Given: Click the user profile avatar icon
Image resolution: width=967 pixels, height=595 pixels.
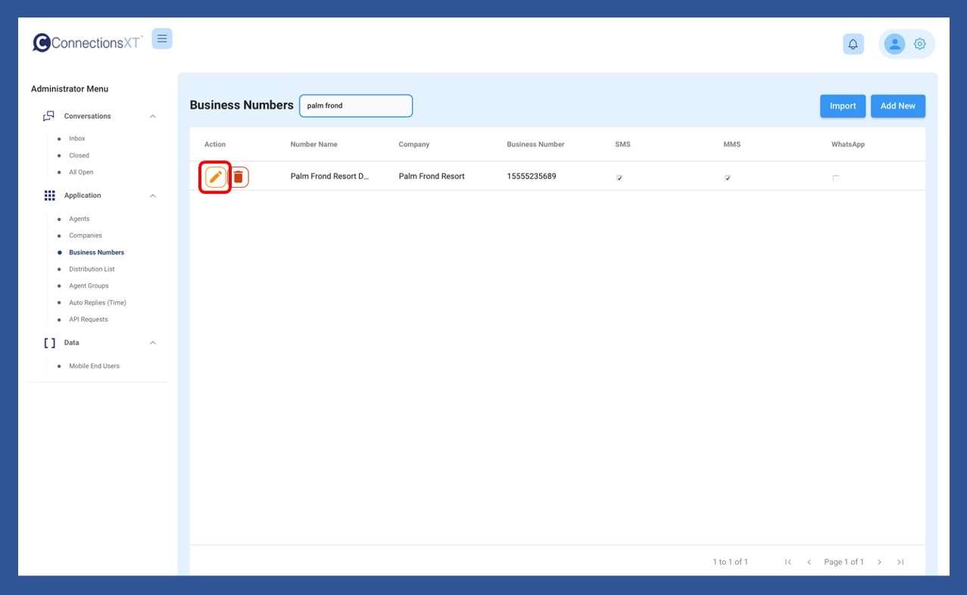Looking at the screenshot, I should 894,44.
